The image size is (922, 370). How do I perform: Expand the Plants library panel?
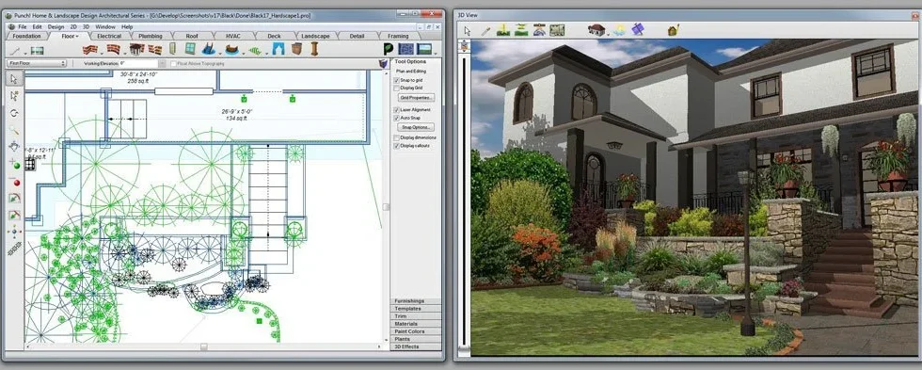click(x=416, y=340)
